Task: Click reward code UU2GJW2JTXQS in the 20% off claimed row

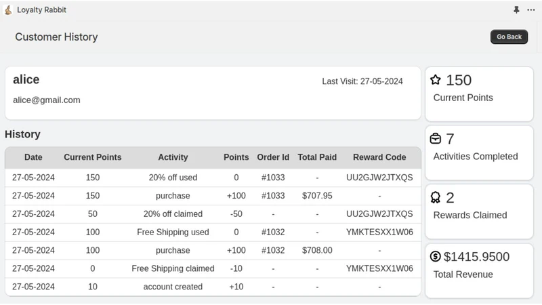Action: click(379, 213)
